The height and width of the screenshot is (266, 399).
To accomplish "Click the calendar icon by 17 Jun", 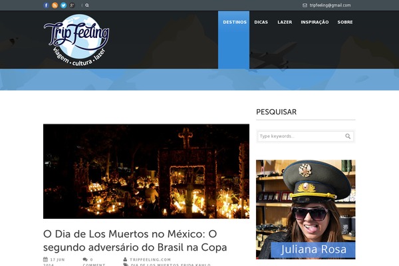I will coord(45,259).
